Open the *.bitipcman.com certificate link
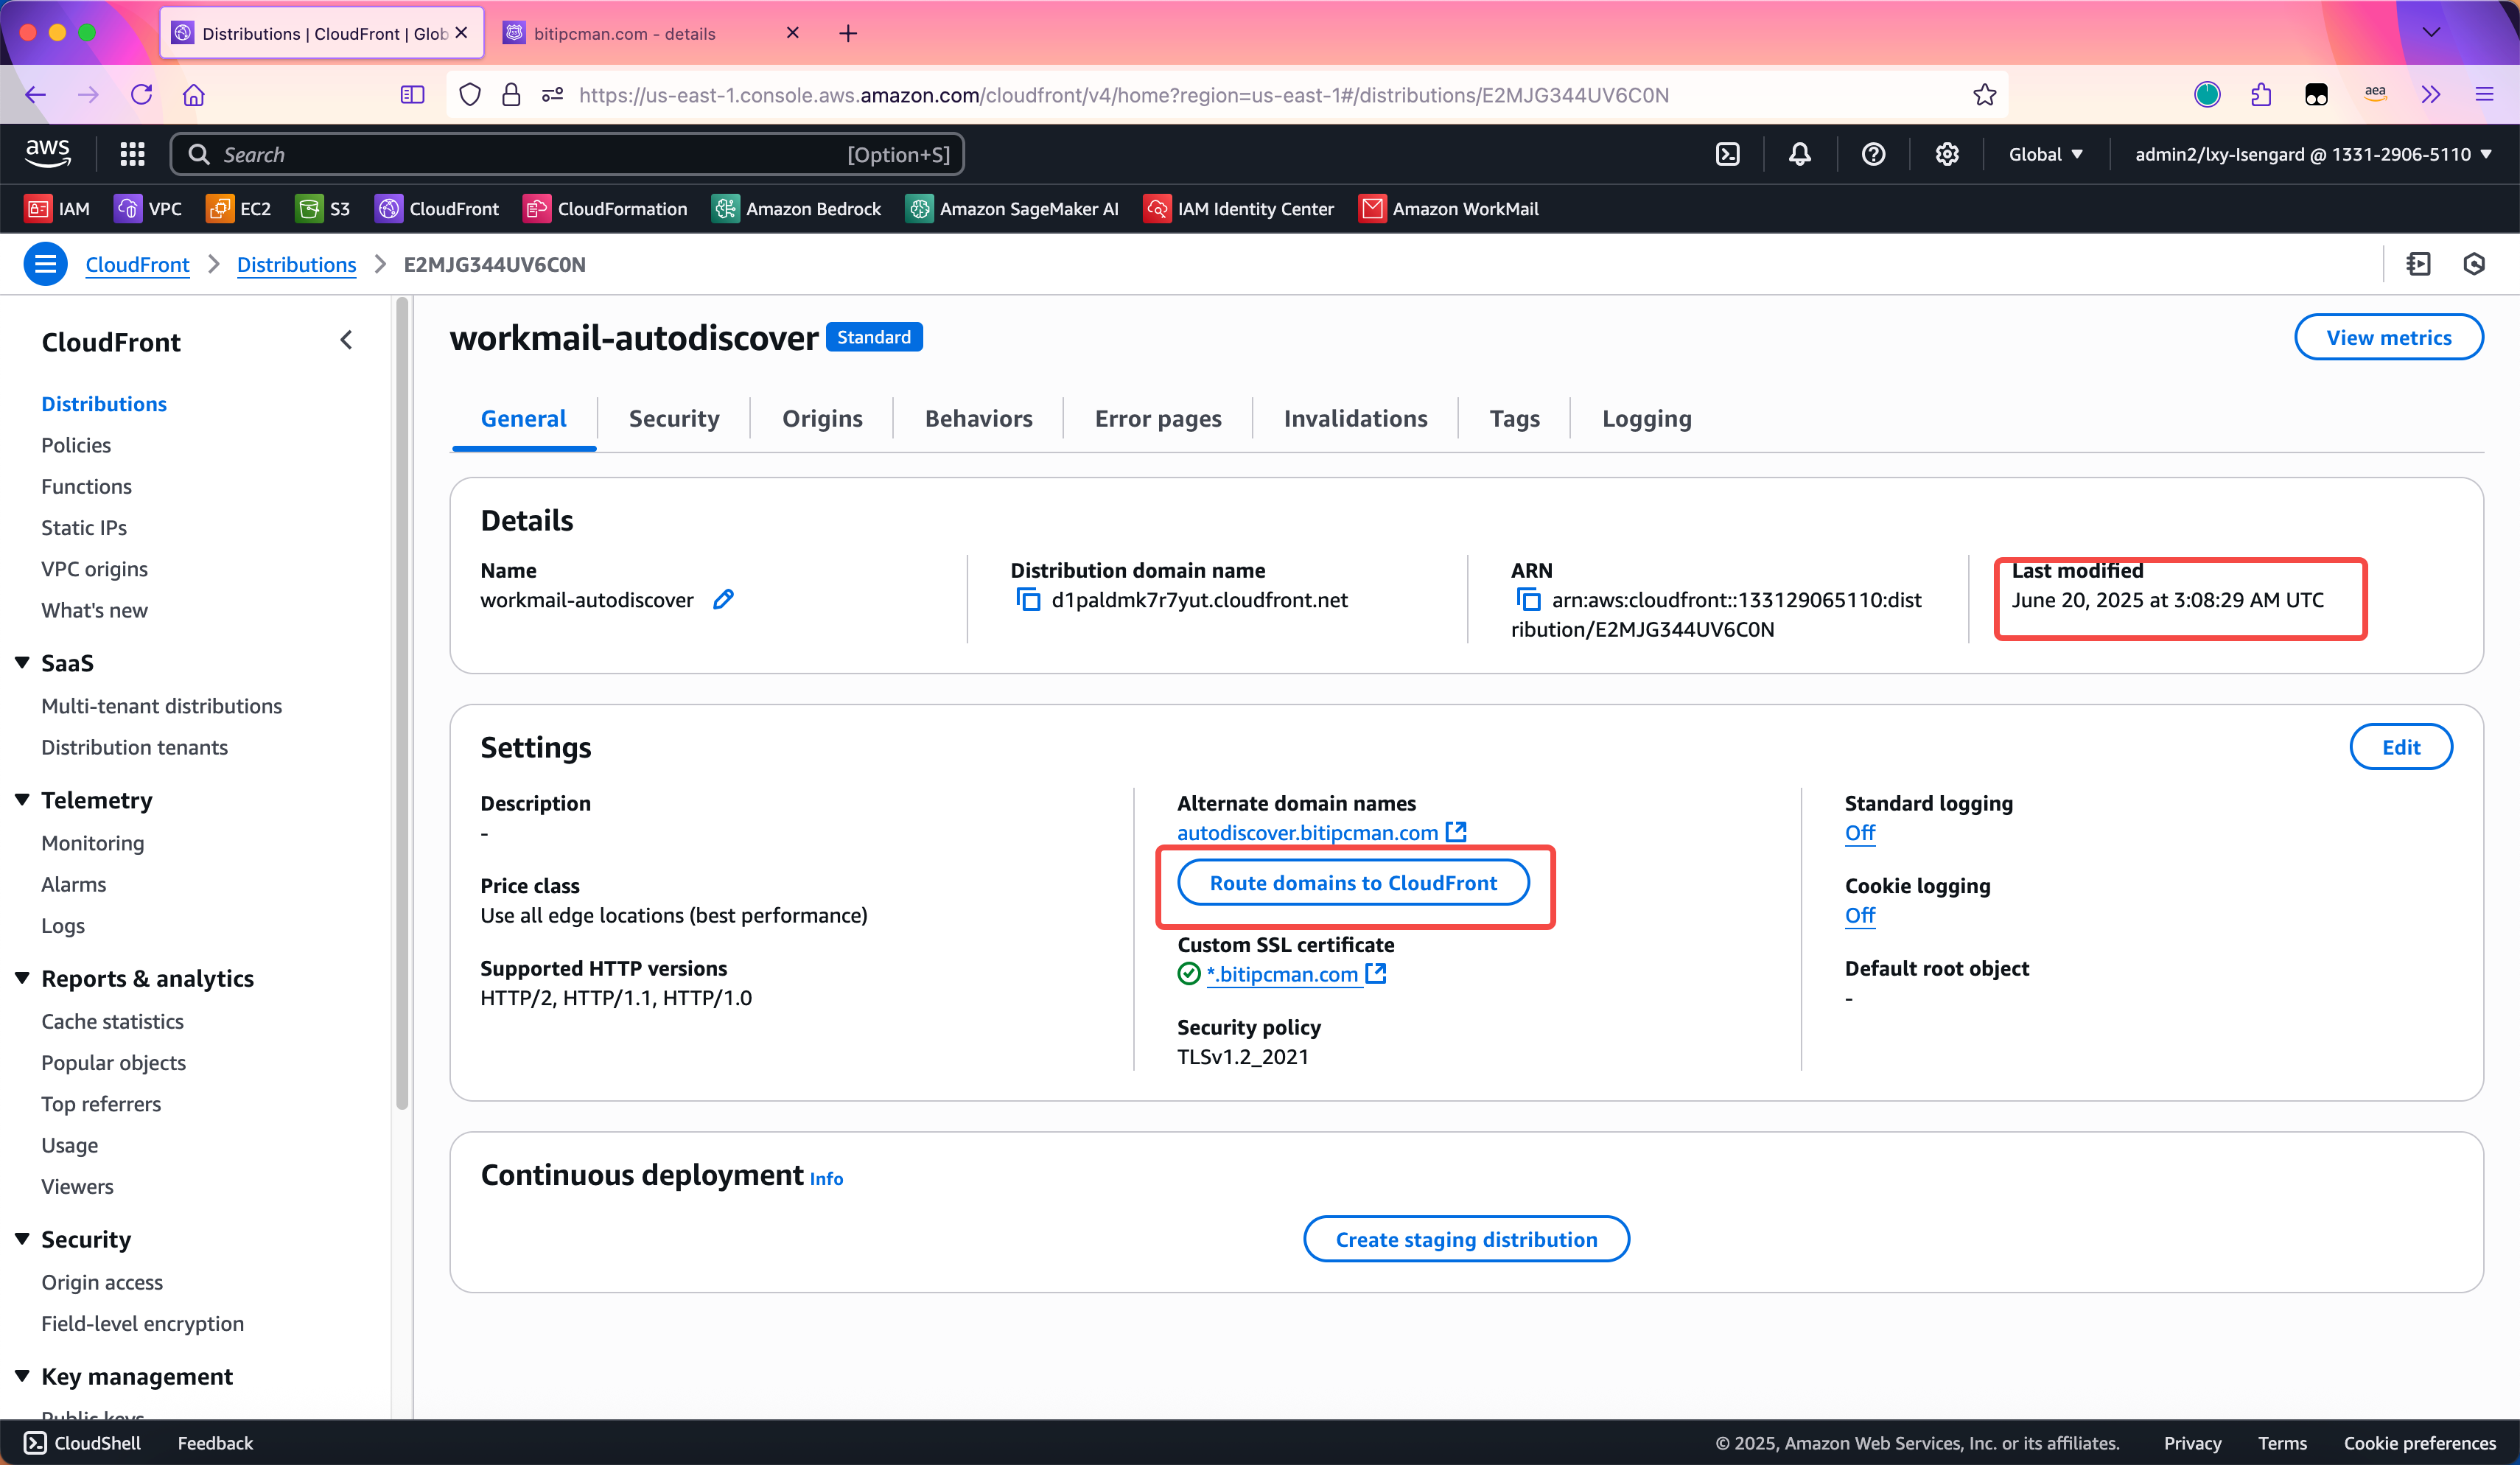This screenshot has height=1465, width=2520. (x=1295, y=974)
